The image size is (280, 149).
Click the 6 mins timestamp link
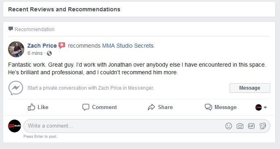point(35,53)
